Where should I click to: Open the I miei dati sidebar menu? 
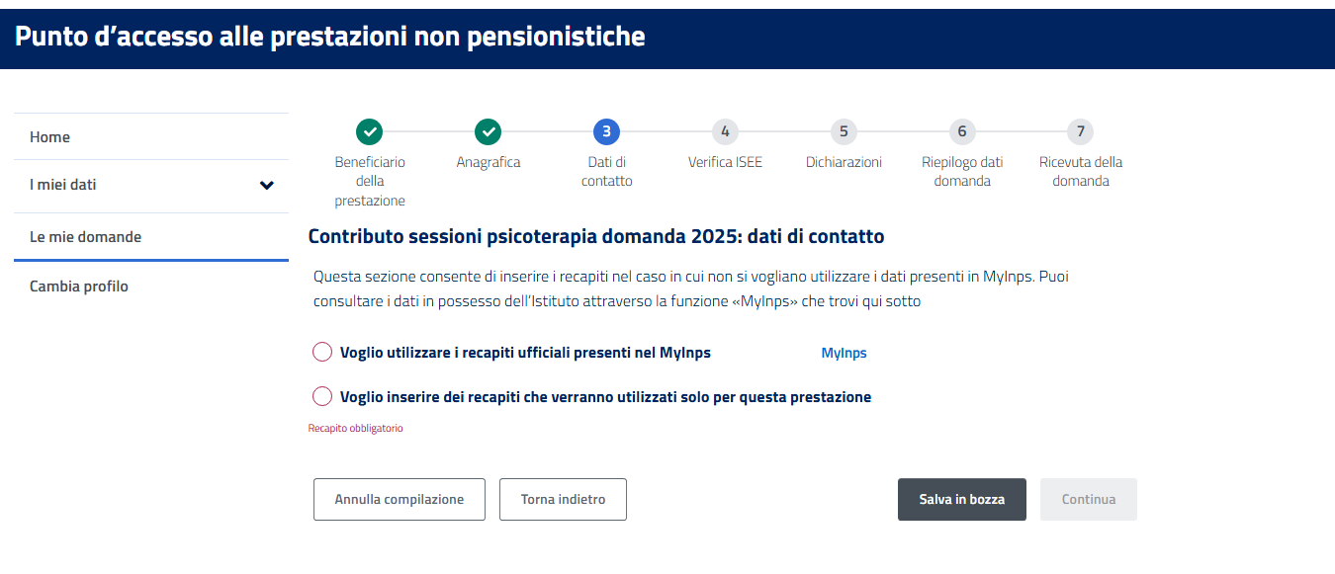(63, 185)
